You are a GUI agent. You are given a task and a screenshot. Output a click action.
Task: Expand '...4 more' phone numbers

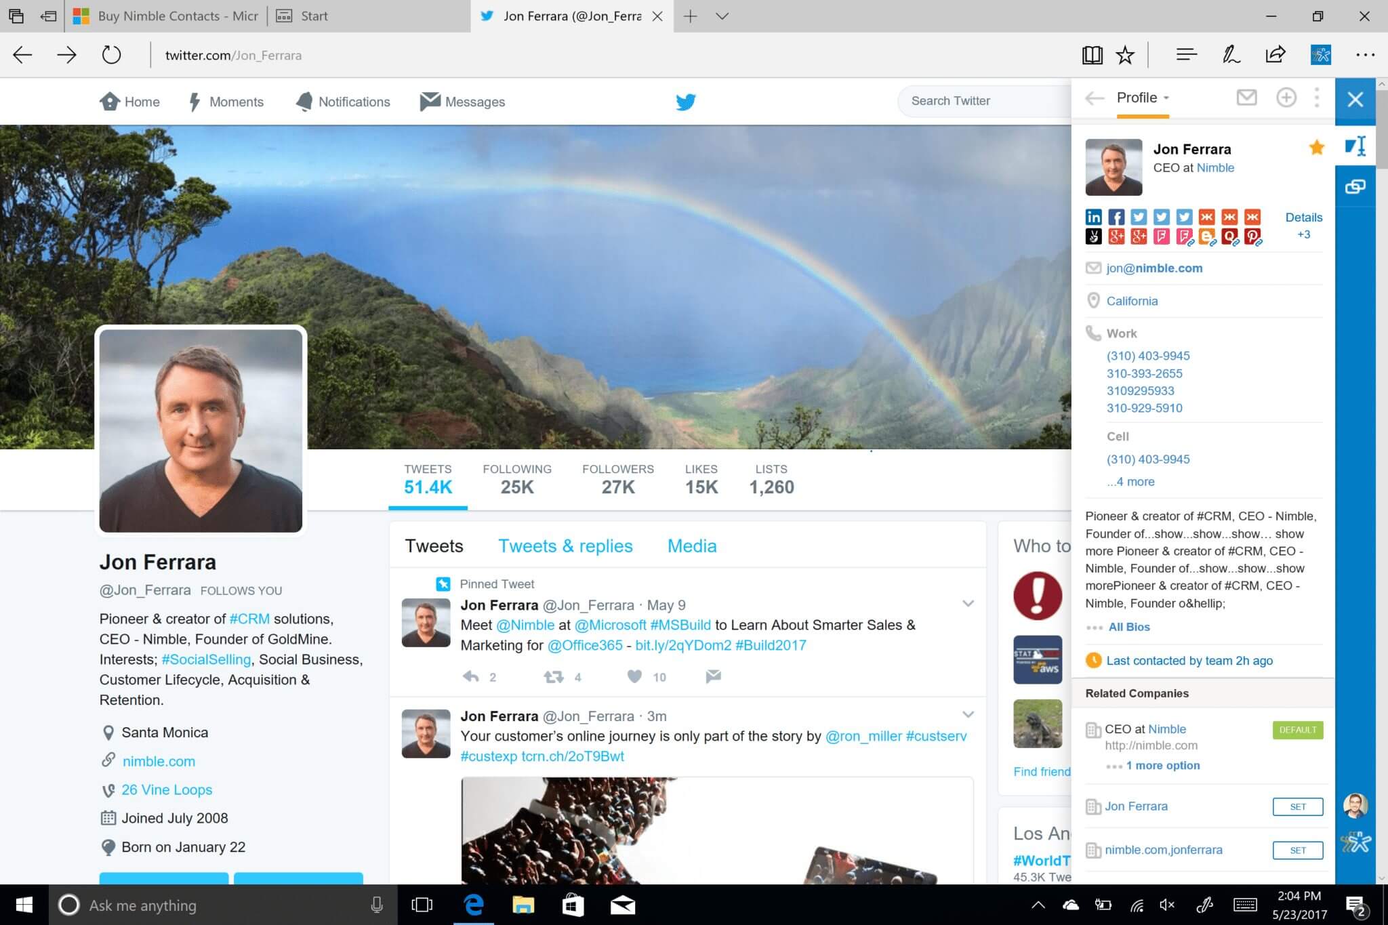click(x=1130, y=482)
